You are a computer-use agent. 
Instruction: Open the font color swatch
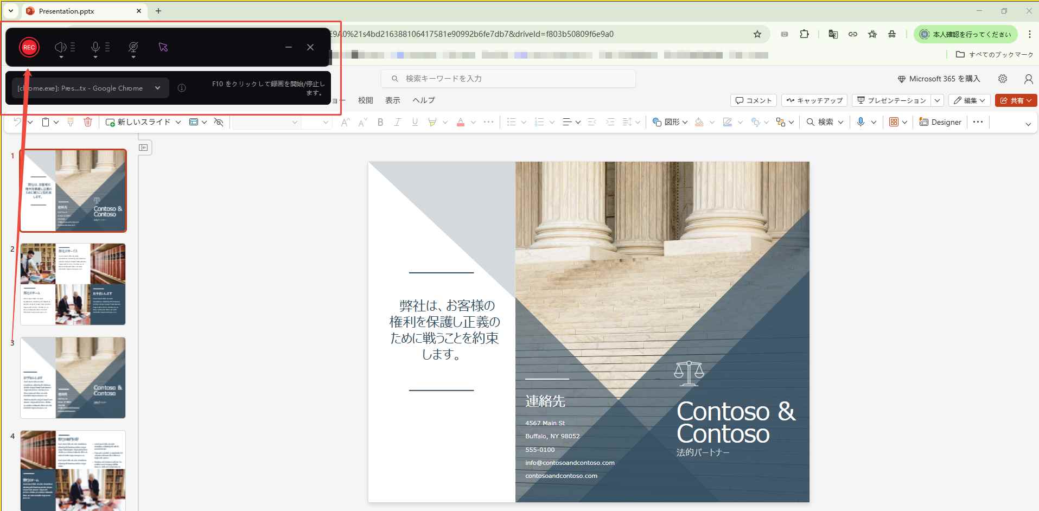(460, 122)
